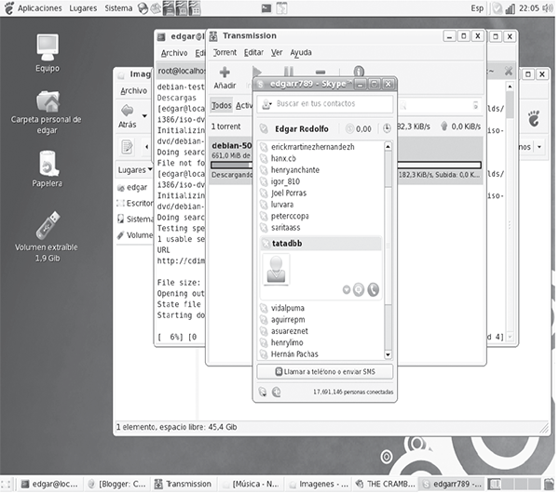Click the Añadir torrent icon in Transmission
This screenshot has width=559, height=493.
tap(225, 76)
